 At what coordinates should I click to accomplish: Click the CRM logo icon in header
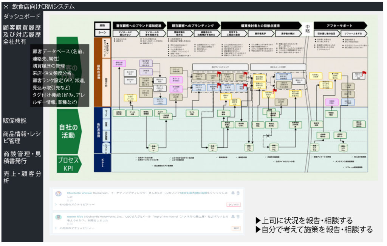click(6, 6)
